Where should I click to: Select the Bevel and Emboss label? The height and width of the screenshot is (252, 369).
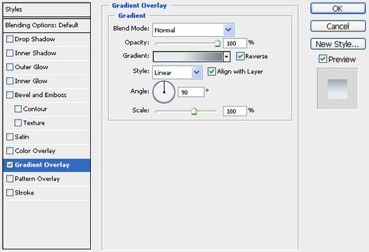pyautogui.click(x=40, y=95)
